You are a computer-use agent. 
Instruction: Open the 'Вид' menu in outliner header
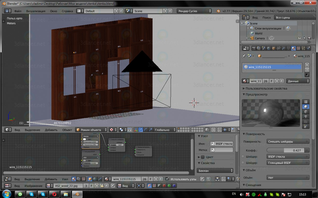tap(255, 17)
